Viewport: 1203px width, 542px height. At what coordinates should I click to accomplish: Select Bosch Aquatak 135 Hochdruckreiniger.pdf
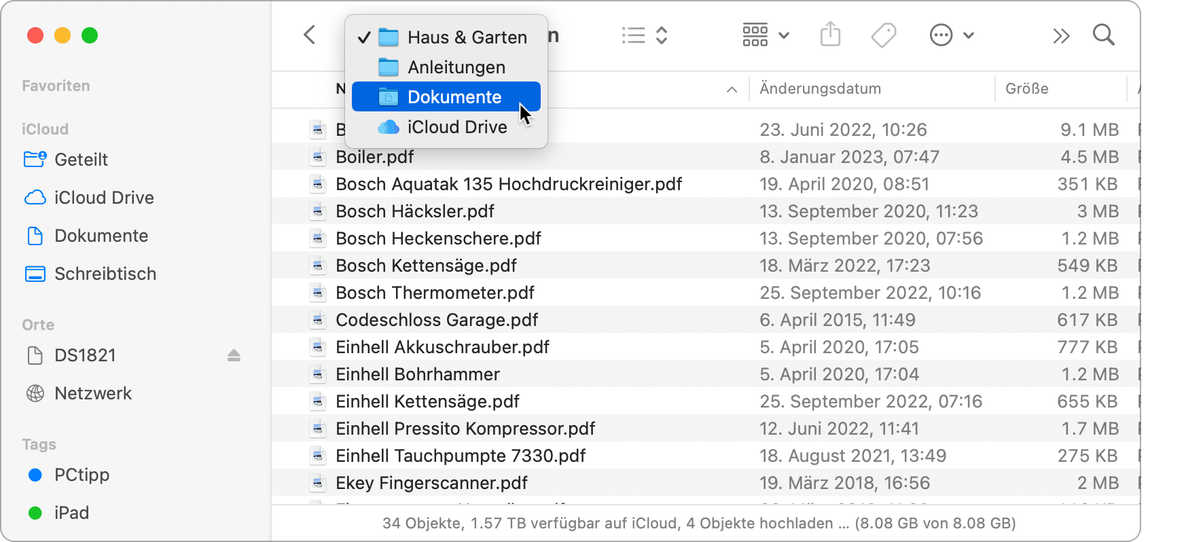click(509, 184)
